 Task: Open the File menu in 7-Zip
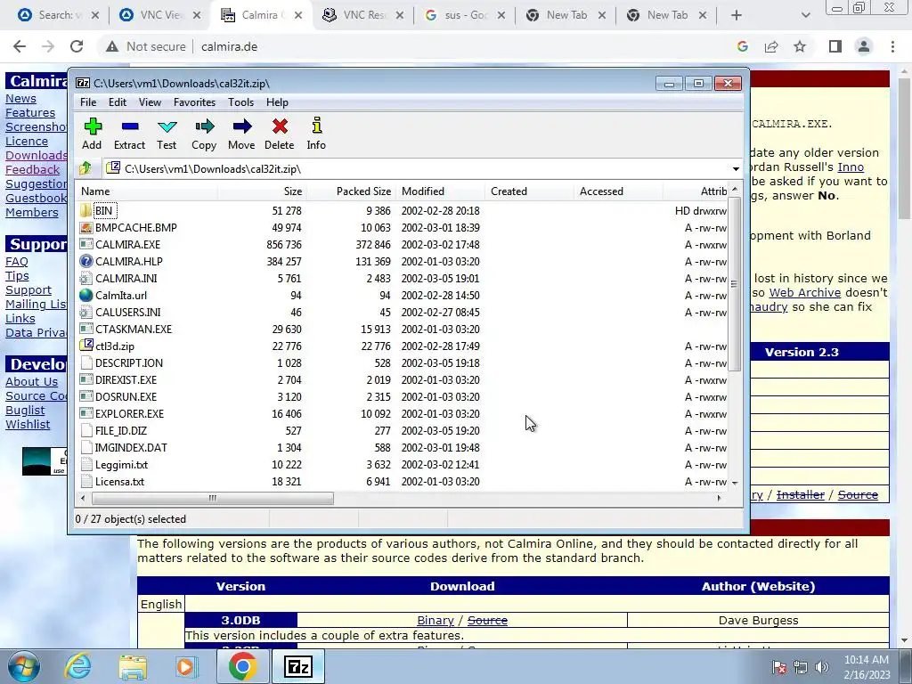tap(88, 102)
